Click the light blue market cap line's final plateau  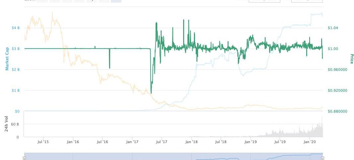[316, 14]
